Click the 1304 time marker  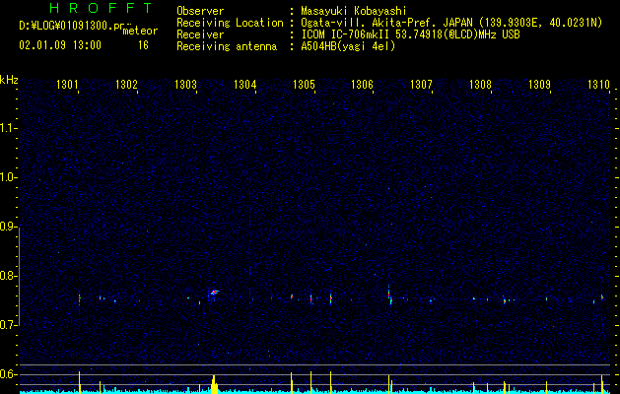point(244,84)
